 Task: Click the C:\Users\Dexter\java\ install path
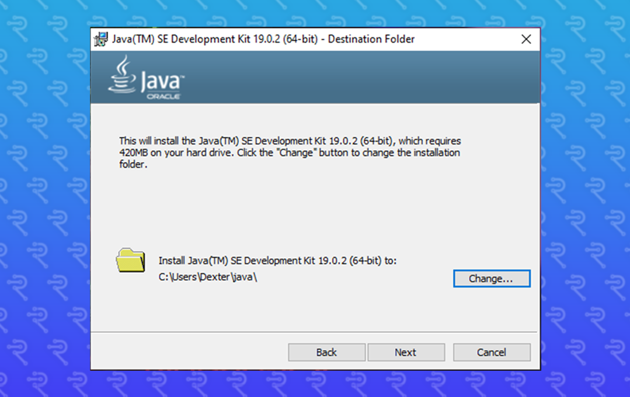[208, 277]
